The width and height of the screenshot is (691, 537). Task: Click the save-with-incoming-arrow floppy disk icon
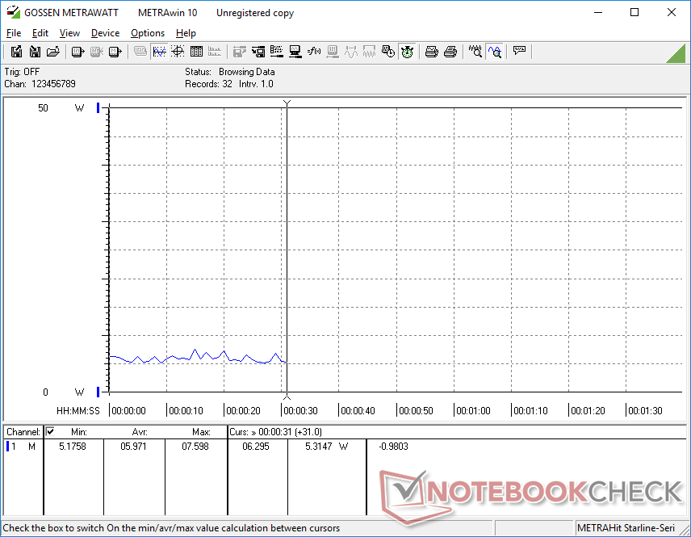[x=35, y=52]
